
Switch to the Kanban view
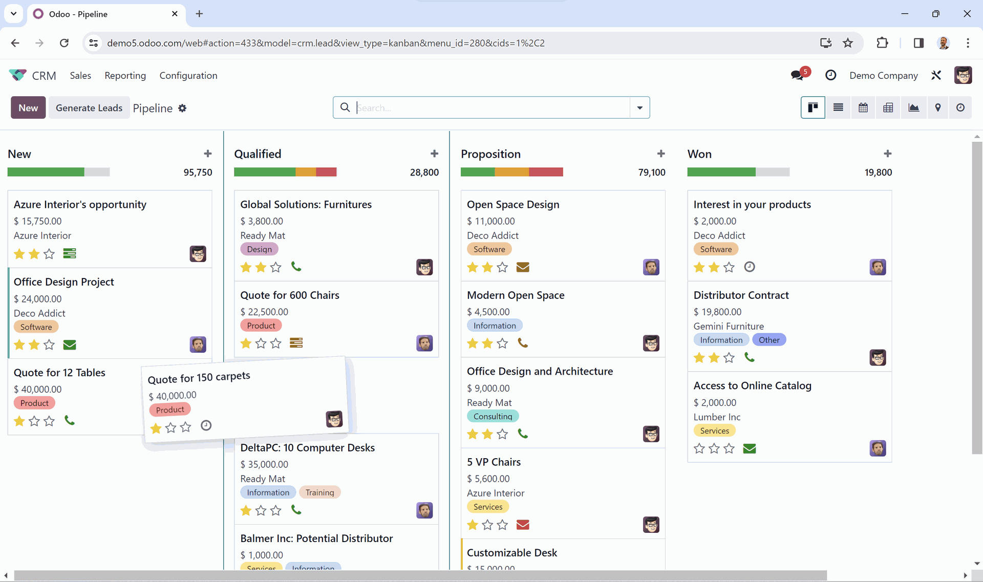(813, 107)
